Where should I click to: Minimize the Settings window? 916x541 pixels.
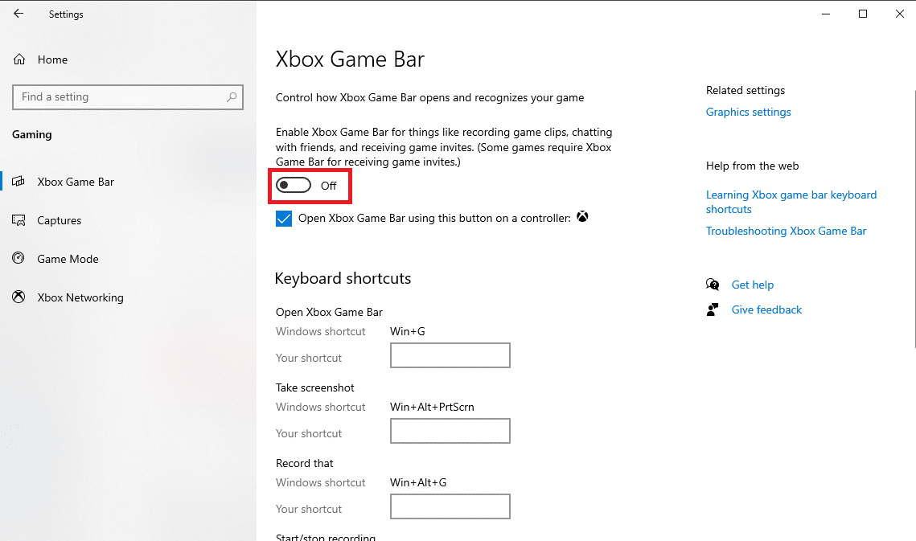click(x=825, y=14)
